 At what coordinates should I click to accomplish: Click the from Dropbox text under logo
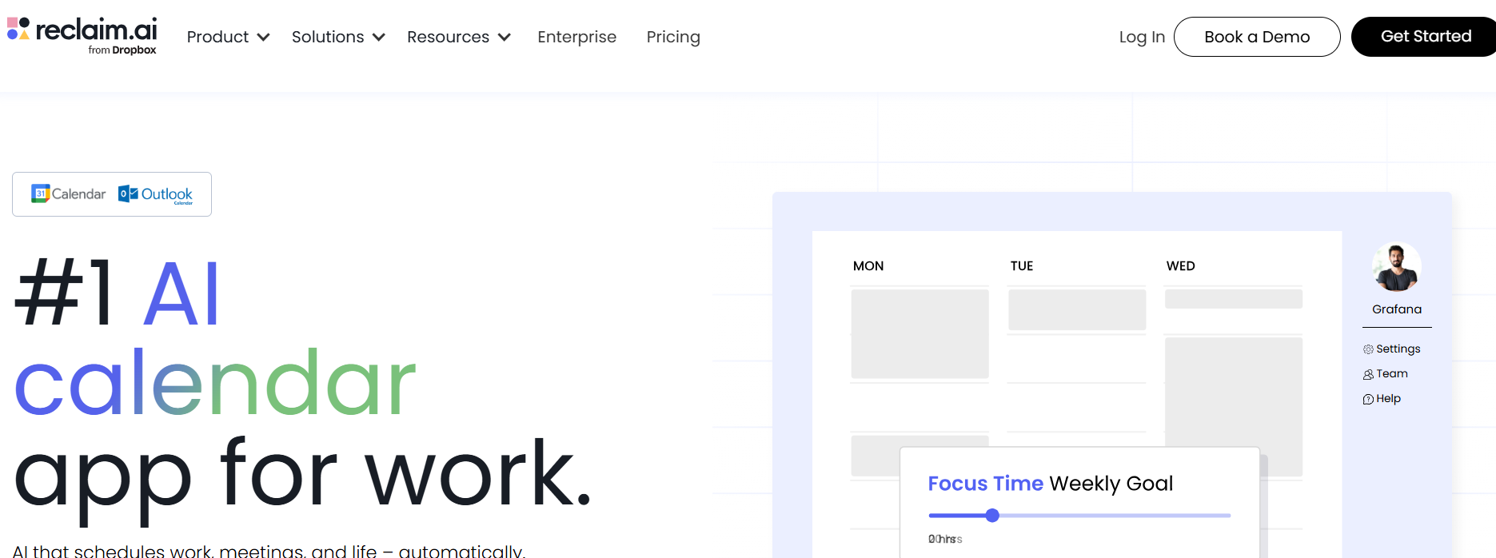click(x=122, y=50)
